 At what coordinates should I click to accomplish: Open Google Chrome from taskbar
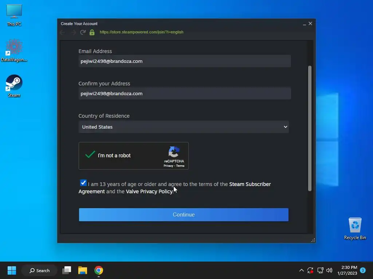pyautogui.click(x=98, y=270)
